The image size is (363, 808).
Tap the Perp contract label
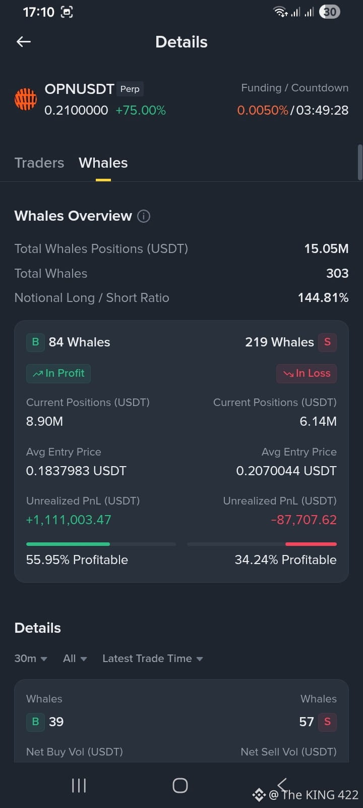point(130,89)
